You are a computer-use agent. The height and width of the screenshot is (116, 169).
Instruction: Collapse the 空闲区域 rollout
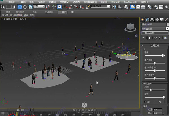pyautogui.click(x=155, y=46)
